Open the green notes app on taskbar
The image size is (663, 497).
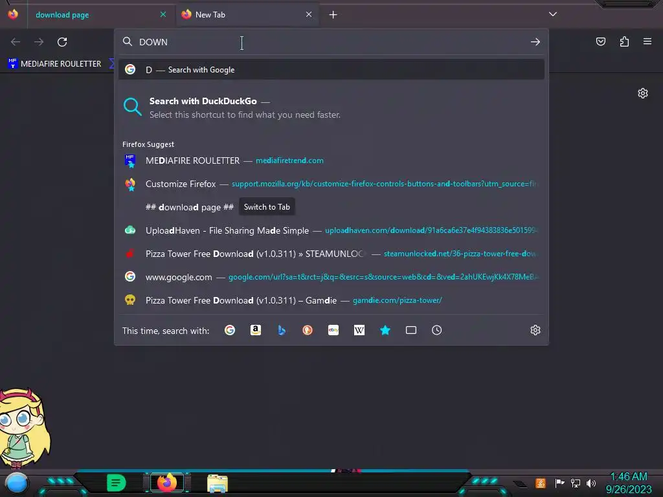[117, 483]
